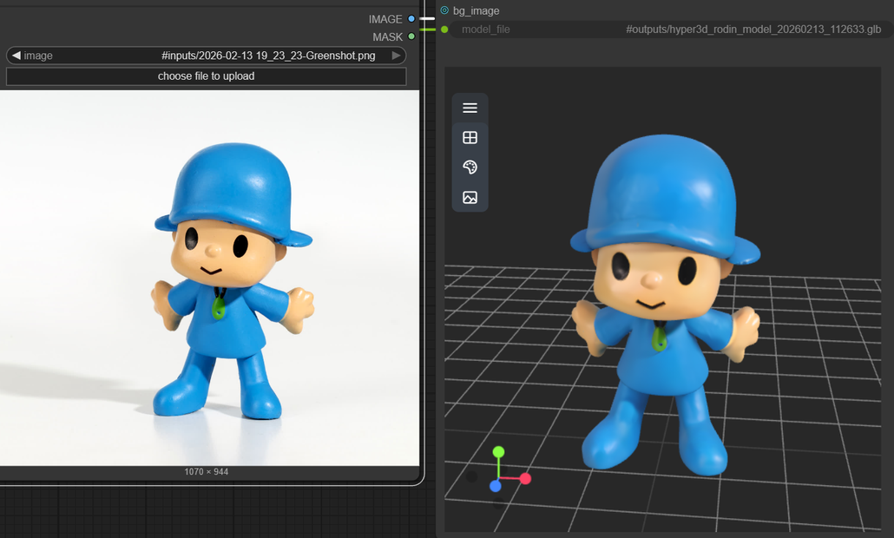This screenshot has width=894, height=538.
Task: Click the input image preview of the figurine
Action: (x=209, y=279)
